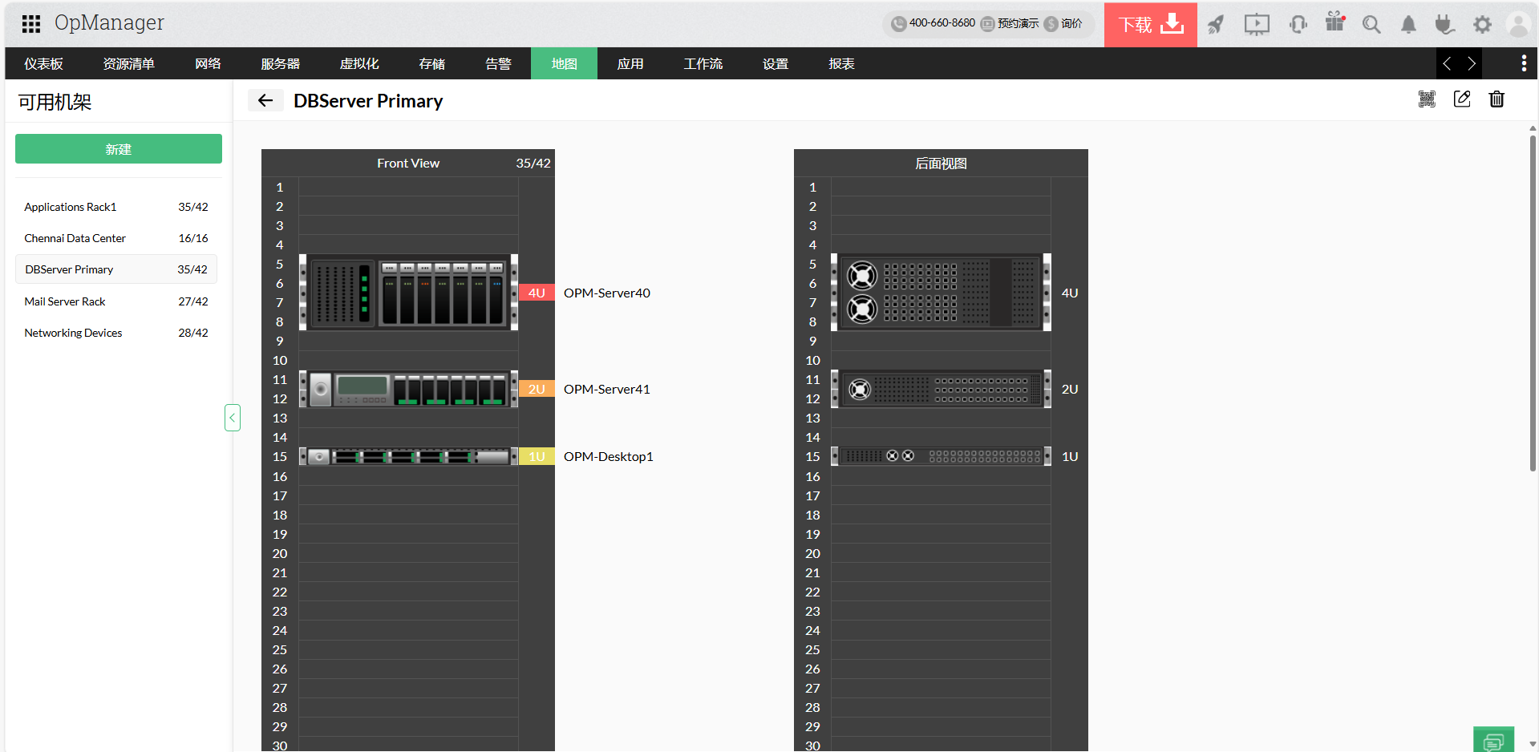
Task: Click the plug integrations icon
Action: [1445, 24]
